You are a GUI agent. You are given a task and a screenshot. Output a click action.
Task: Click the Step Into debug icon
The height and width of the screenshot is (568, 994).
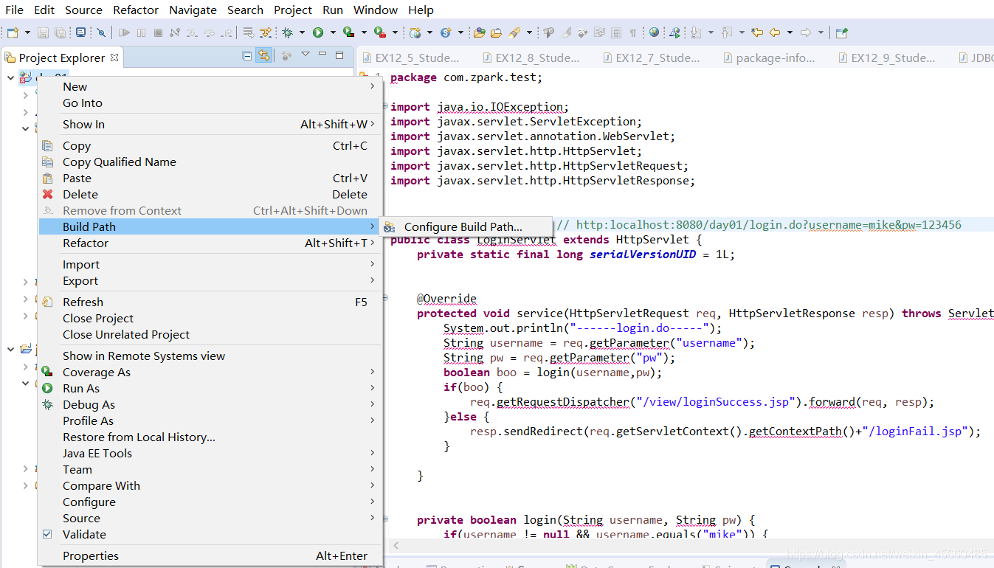coord(191,32)
